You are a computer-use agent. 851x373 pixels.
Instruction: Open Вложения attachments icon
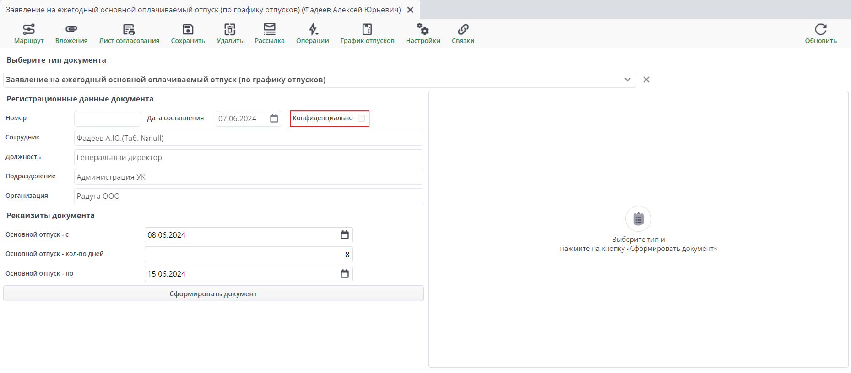tap(71, 29)
